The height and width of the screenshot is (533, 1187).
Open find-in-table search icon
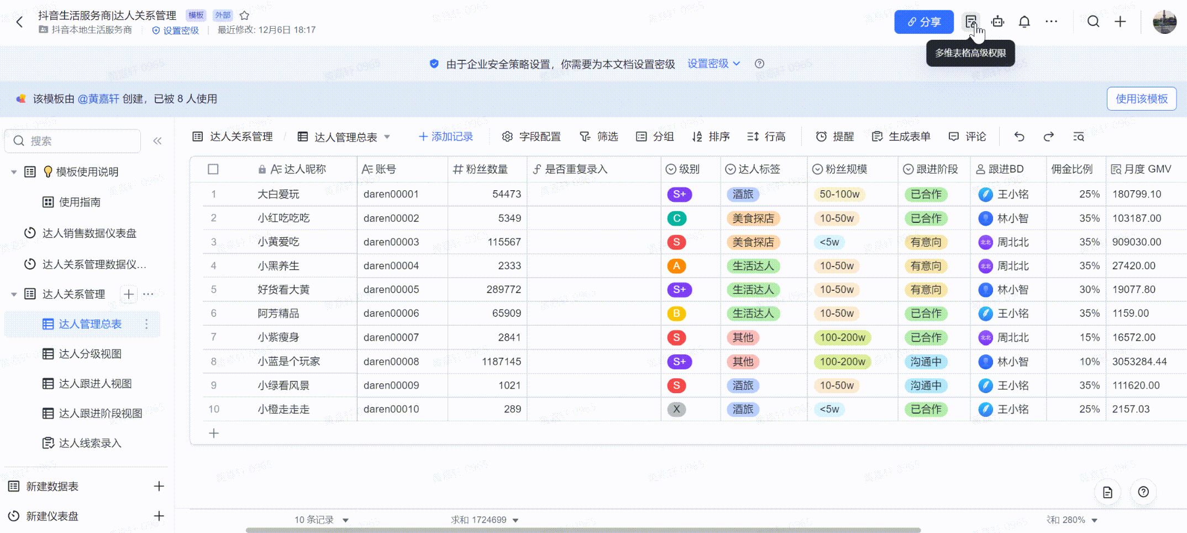[x=1078, y=137]
